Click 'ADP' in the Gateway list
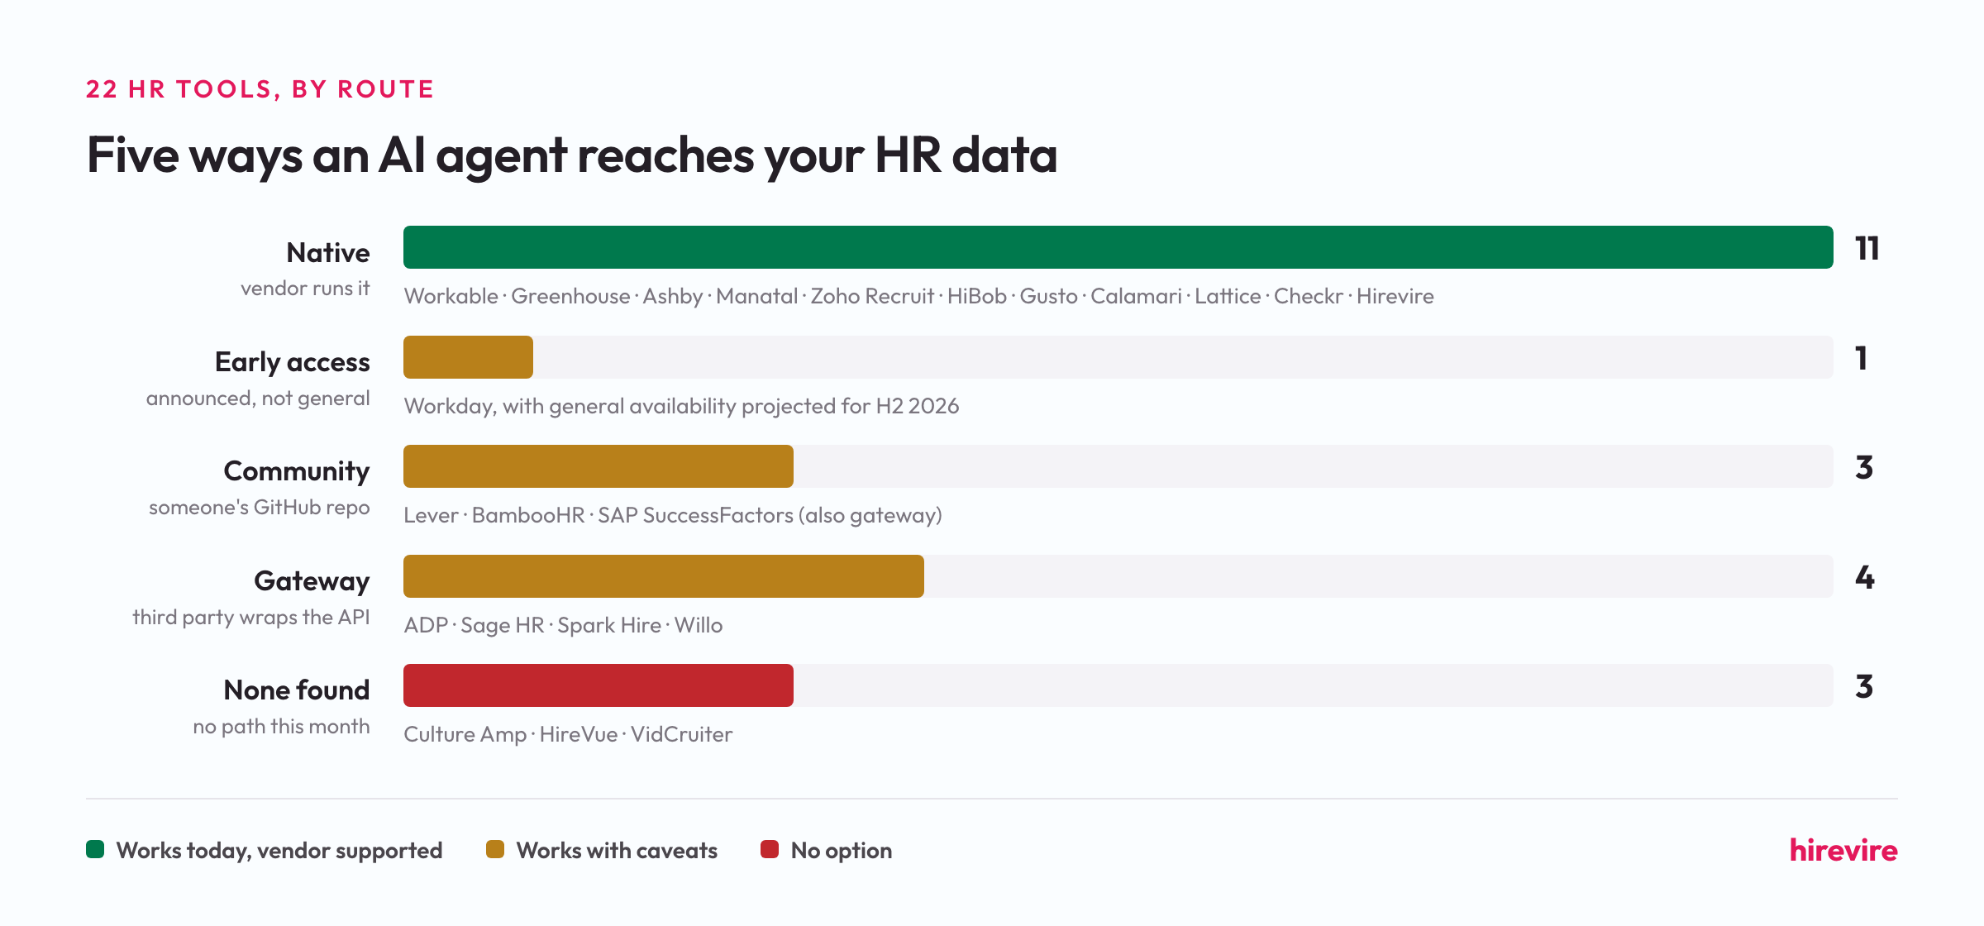1984x926 pixels. (x=426, y=625)
